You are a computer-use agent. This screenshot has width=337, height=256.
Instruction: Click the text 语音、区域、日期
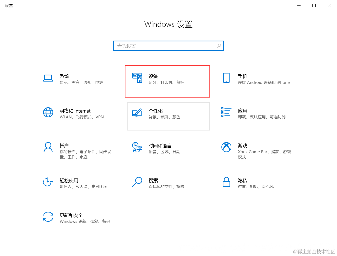165,152
